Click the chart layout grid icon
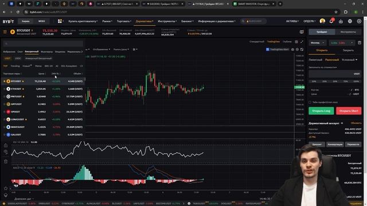Viewport: 367px width, 206px height. [x=296, y=42]
